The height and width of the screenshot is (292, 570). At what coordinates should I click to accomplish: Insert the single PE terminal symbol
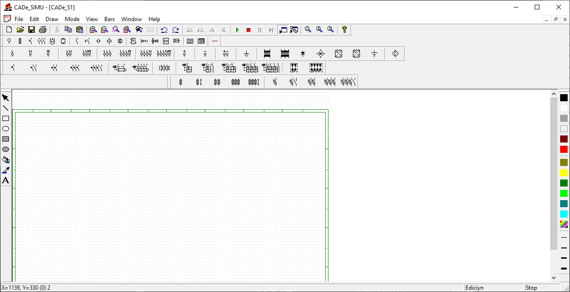click(x=48, y=53)
